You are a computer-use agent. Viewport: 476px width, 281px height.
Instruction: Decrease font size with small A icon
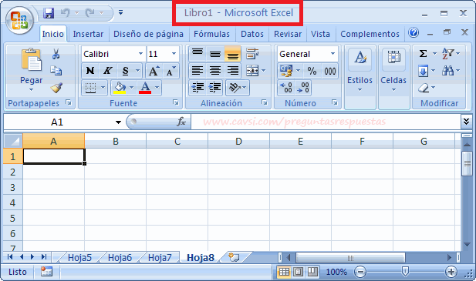pos(171,71)
